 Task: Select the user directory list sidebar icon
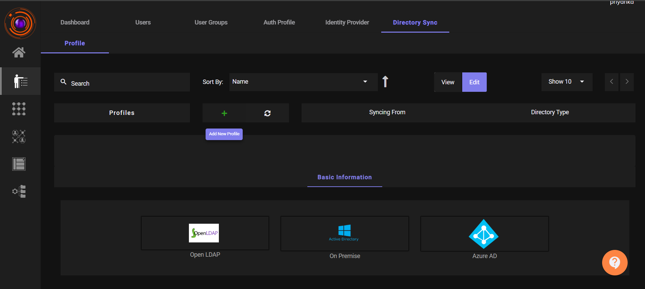tap(20, 81)
